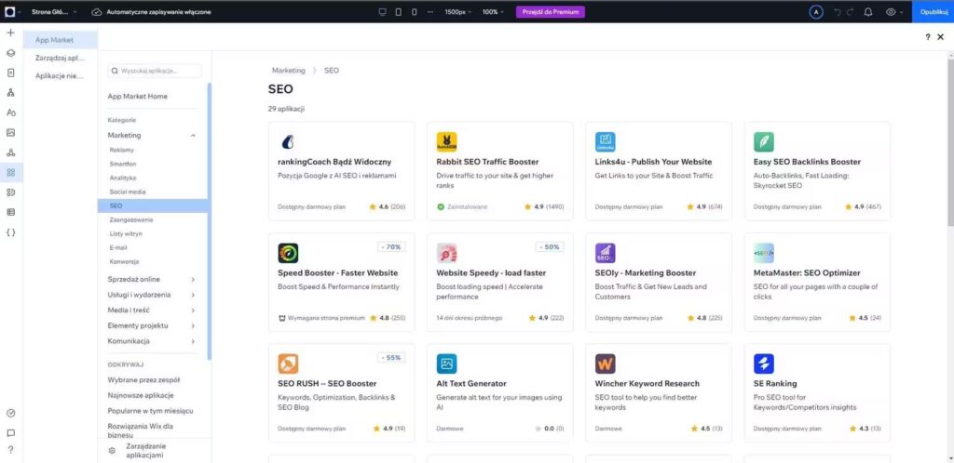Open the checklist icon near bottom of sidebar
The height and width of the screenshot is (463, 954).
point(10,413)
